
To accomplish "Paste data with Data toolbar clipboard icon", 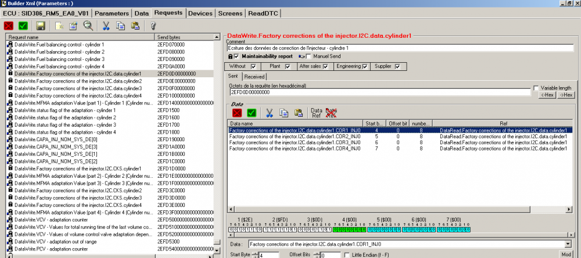I will [x=299, y=113].
